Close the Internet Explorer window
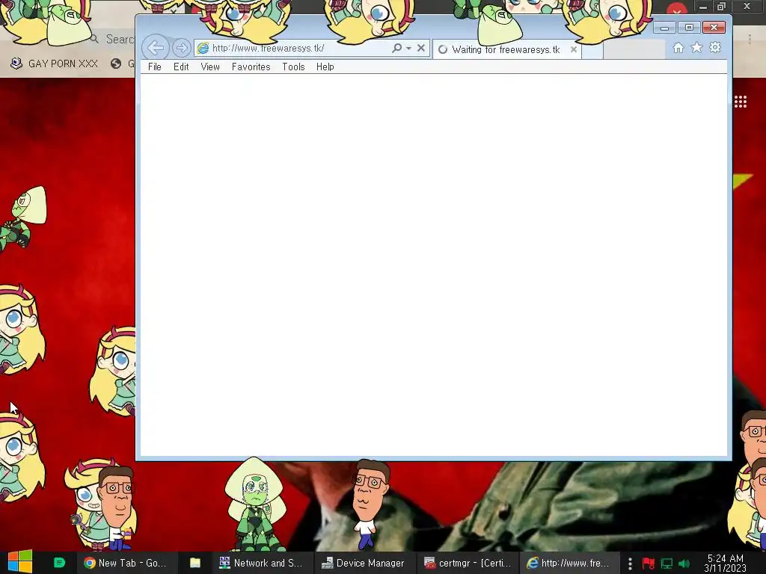The width and height of the screenshot is (766, 574). [x=714, y=28]
